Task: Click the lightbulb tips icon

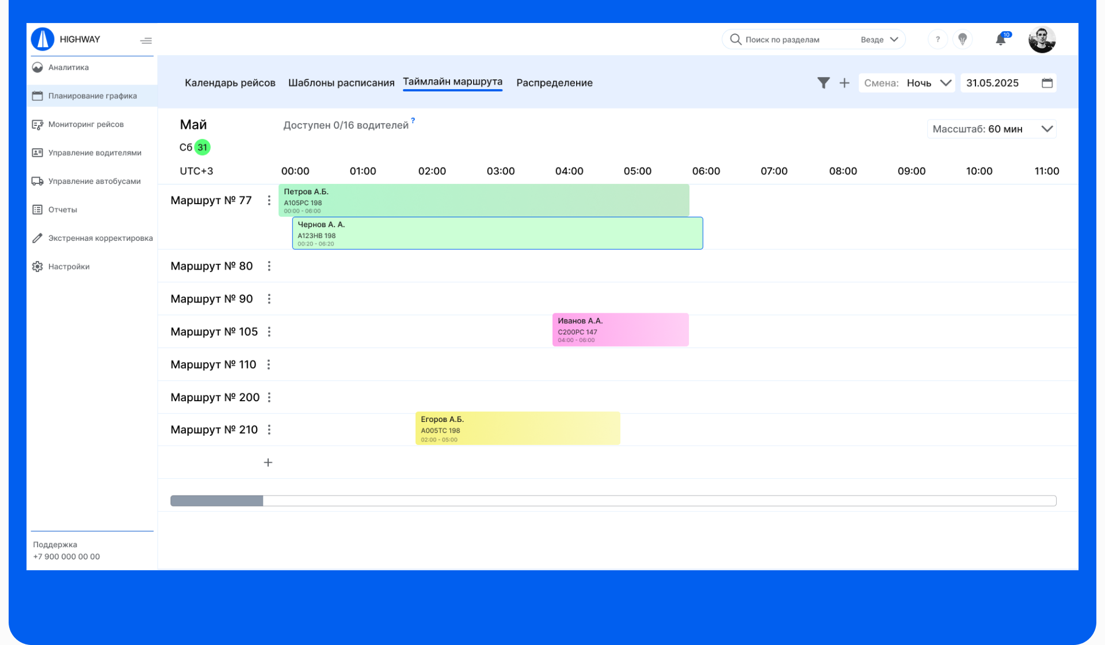Action: tap(962, 40)
